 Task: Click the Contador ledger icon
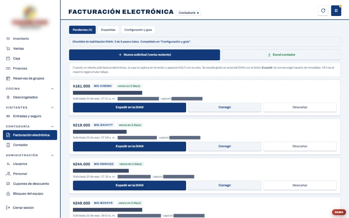(x=8, y=145)
